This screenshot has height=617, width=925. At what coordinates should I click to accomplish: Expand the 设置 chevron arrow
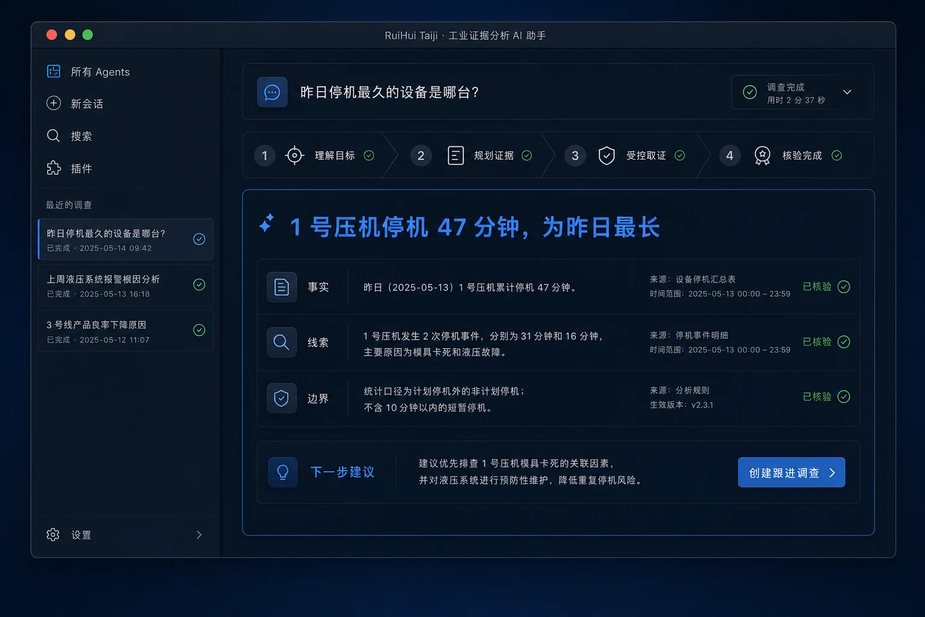pyautogui.click(x=199, y=534)
